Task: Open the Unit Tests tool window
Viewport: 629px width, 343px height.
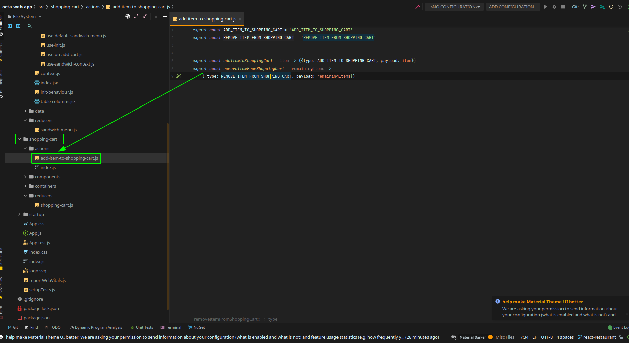Action: 142,327
